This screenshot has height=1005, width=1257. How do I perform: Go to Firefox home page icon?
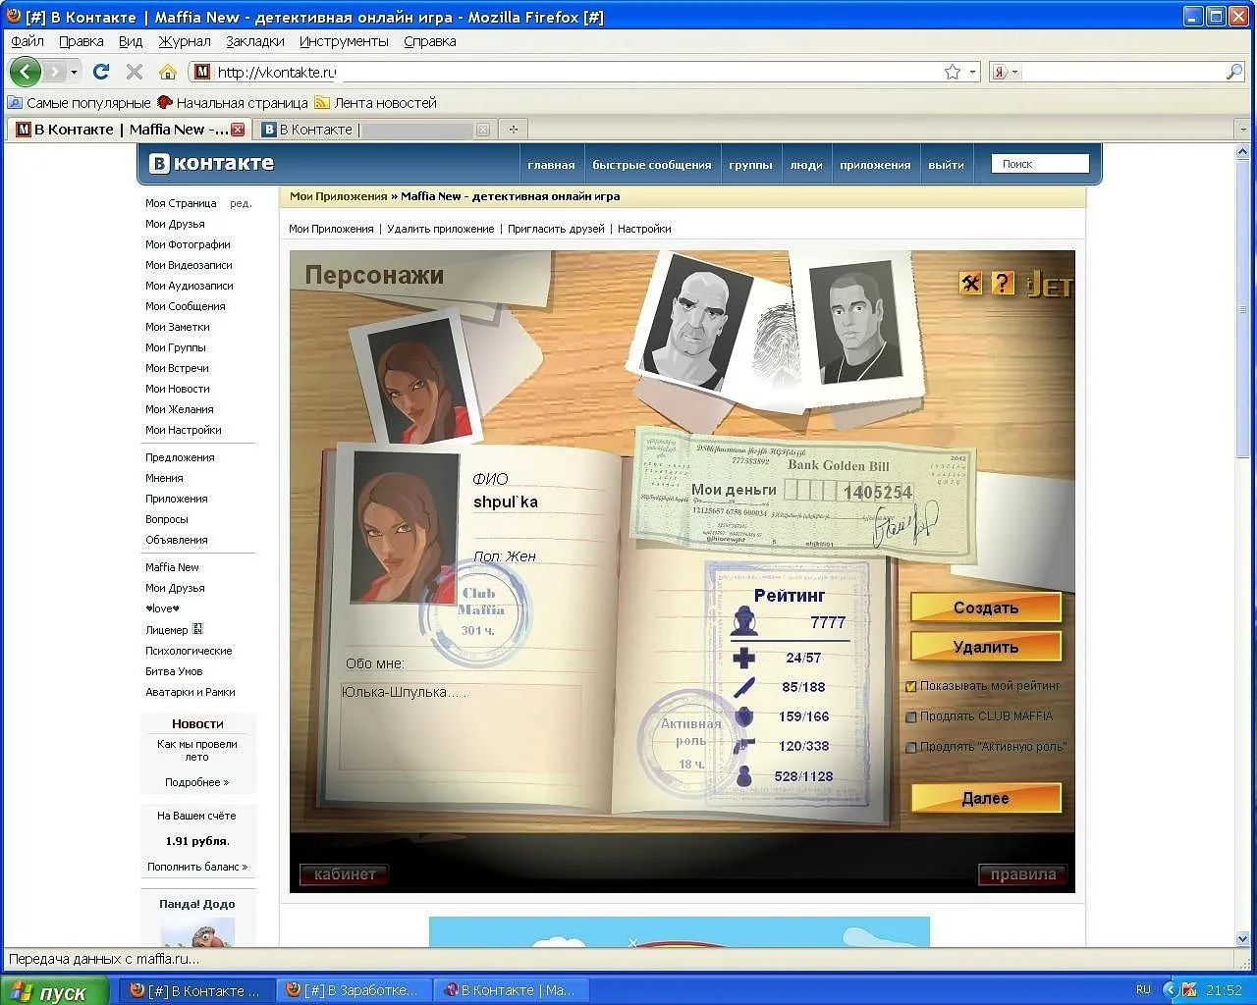pos(168,72)
